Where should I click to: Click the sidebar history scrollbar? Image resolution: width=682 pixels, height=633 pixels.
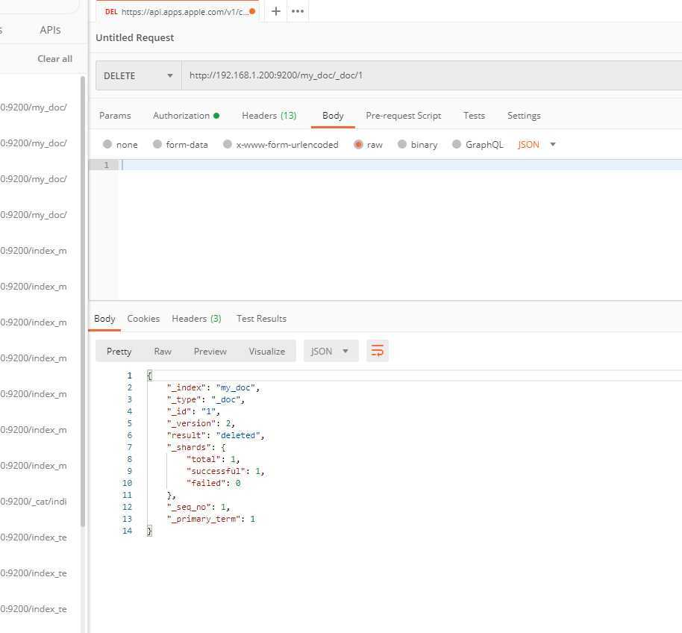pos(83,301)
